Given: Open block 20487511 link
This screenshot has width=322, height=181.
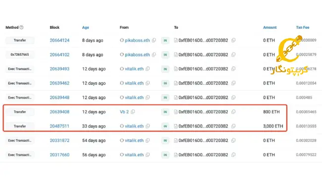Looking at the screenshot, I should click(x=59, y=126).
